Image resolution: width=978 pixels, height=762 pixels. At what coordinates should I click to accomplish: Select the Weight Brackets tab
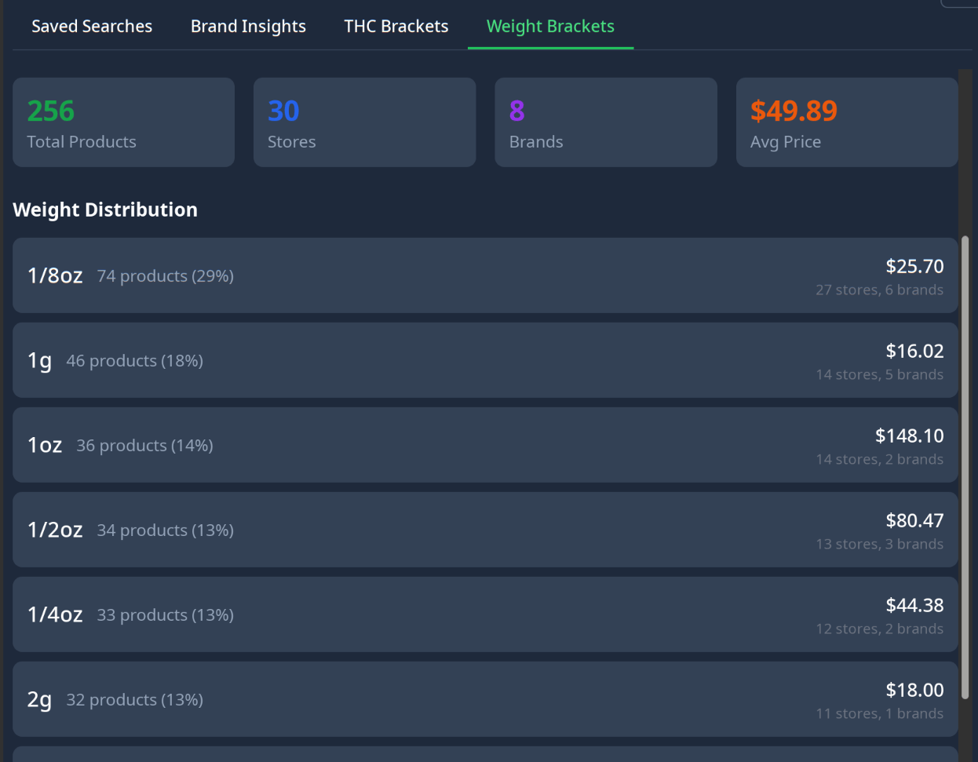point(550,26)
